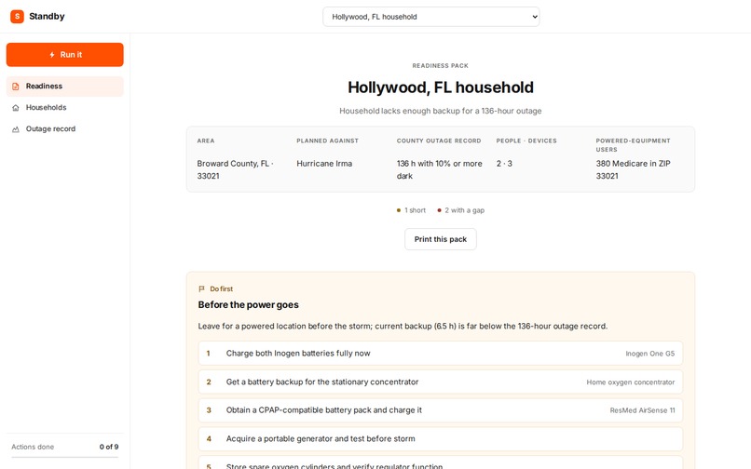Click the Standby app name

pos(47,16)
